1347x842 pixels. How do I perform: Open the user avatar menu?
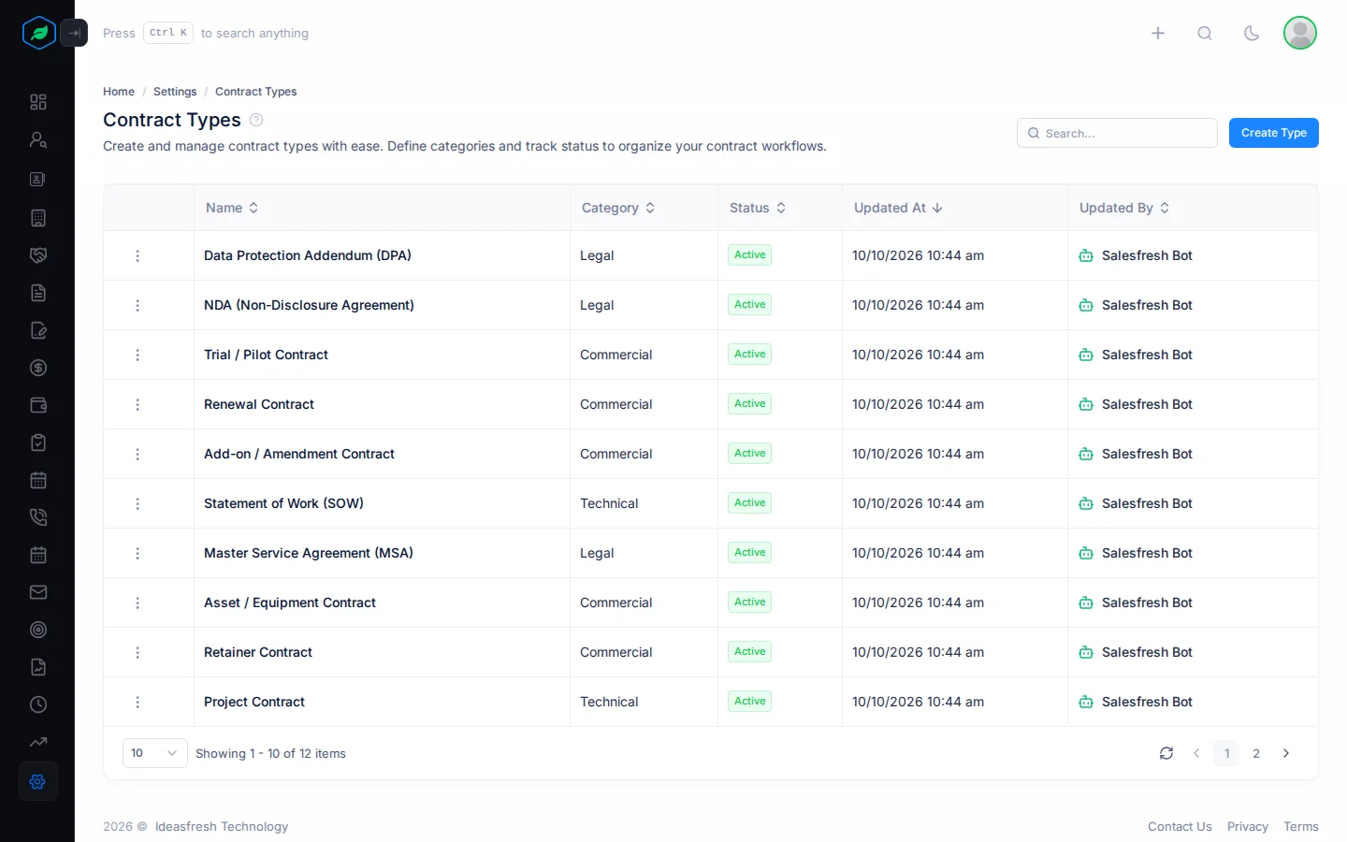[1300, 33]
